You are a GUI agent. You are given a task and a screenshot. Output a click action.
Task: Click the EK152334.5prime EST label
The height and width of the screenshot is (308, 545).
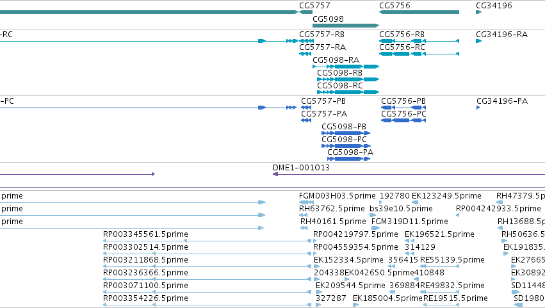pos(348,261)
